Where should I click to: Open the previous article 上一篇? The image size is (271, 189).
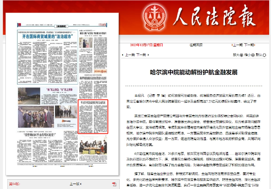point(131,55)
